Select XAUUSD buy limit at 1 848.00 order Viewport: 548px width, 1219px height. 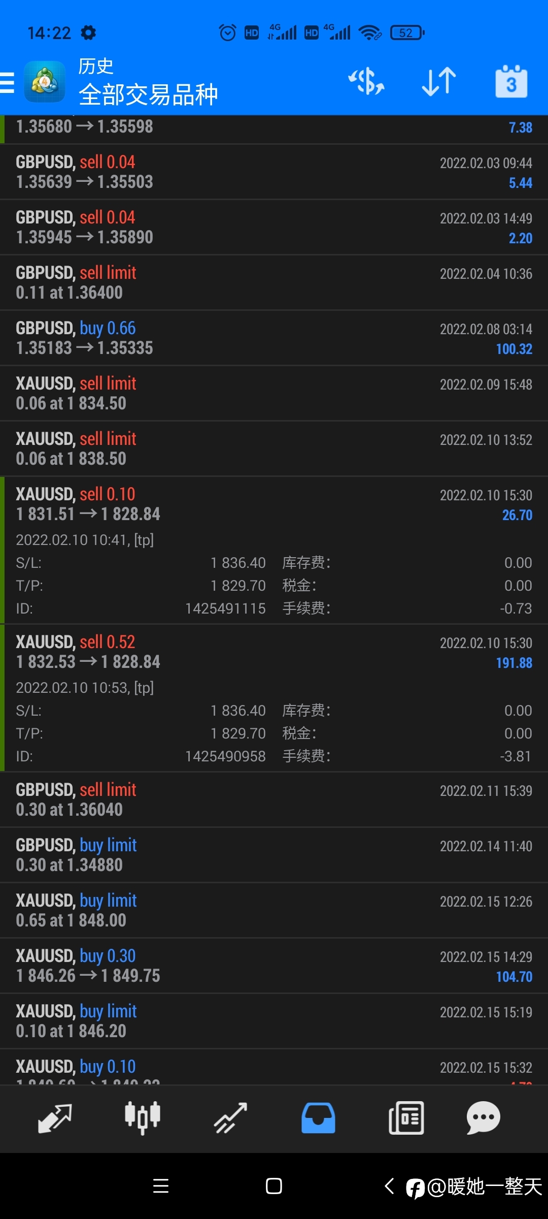click(274, 911)
